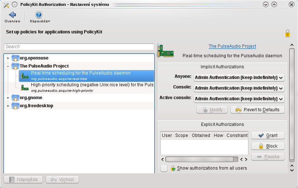Screen dimensions: 298x188
Task: Open the Anyone authorization dropdown
Action: click(x=239, y=77)
